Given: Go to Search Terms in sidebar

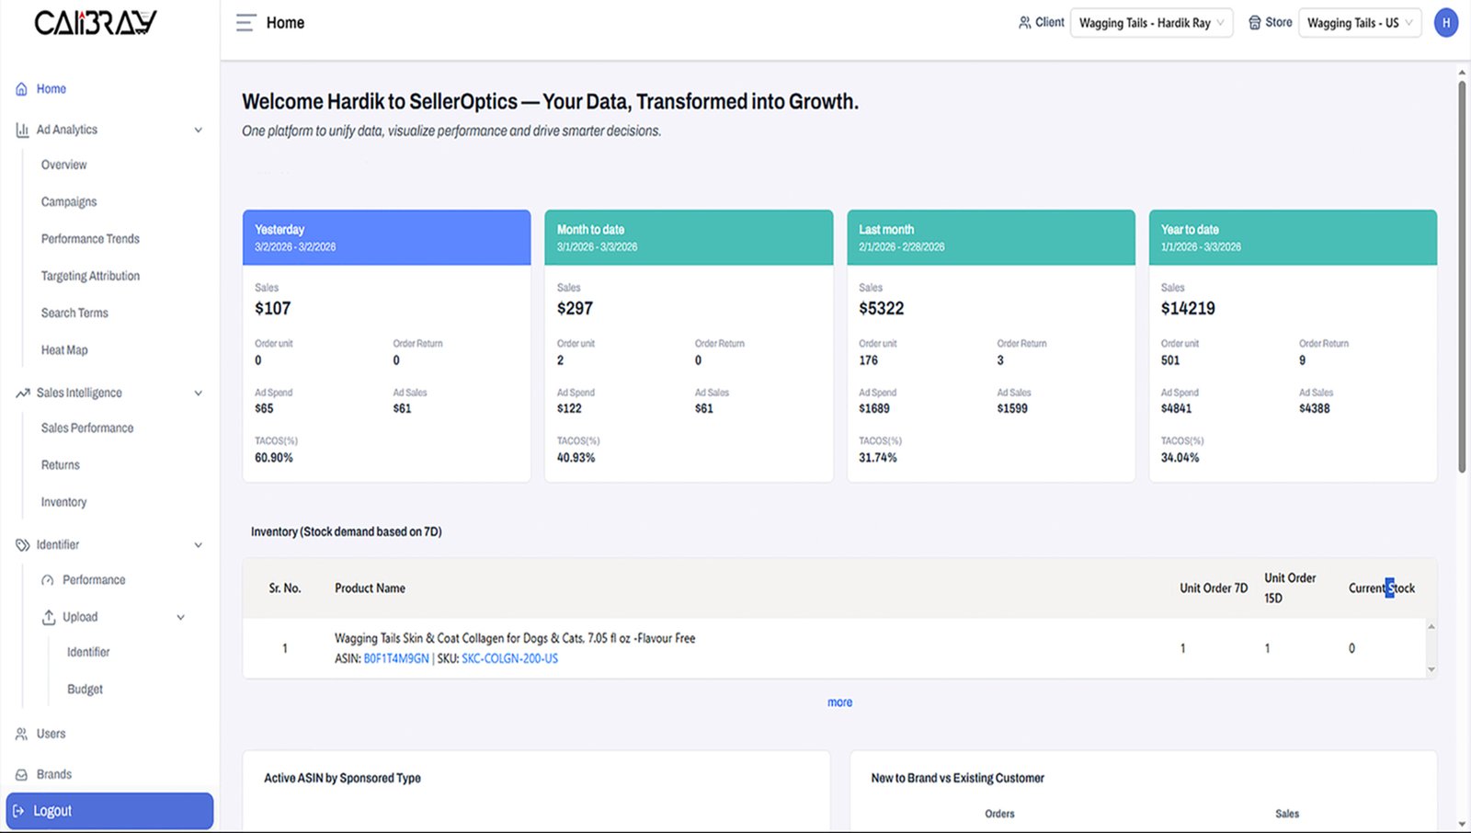Looking at the screenshot, I should [74, 314].
